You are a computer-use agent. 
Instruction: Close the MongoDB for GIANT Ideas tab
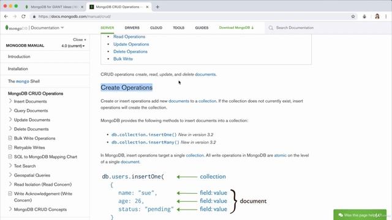(x=82, y=7)
